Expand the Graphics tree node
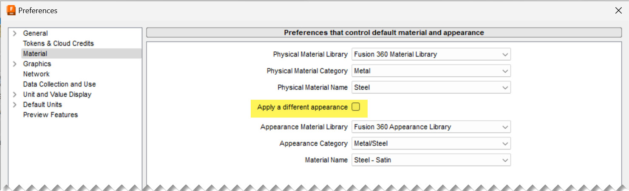This screenshot has height=191, width=629. tap(14, 64)
